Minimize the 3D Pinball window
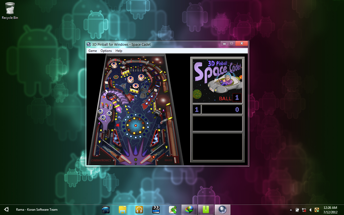This screenshot has height=215, width=344. click(x=224, y=43)
